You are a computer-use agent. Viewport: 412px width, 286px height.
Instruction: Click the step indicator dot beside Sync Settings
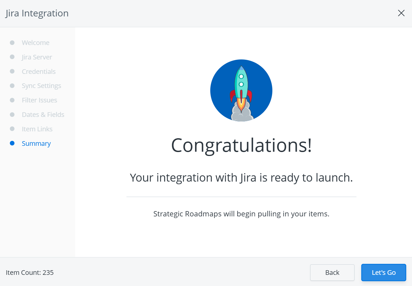[x=12, y=85]
